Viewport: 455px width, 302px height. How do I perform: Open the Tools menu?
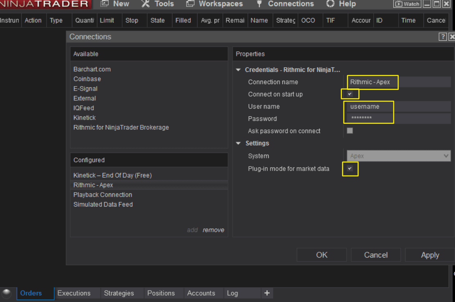pyautogui.click(x=157, y=4)
